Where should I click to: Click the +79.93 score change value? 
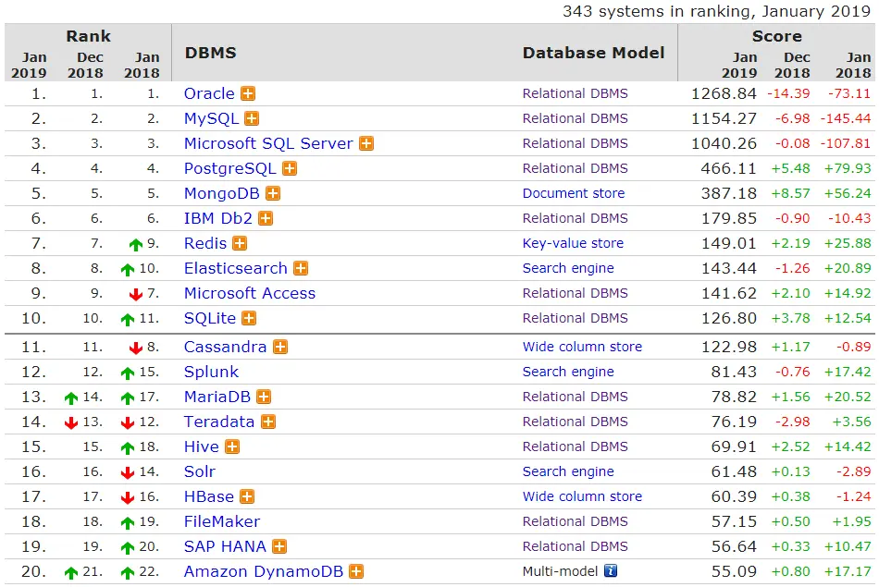pyautogui.click(x=848, y=168)
